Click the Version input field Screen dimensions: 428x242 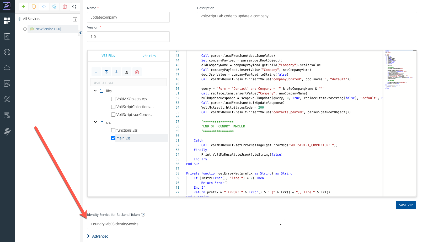coord(128,37)
